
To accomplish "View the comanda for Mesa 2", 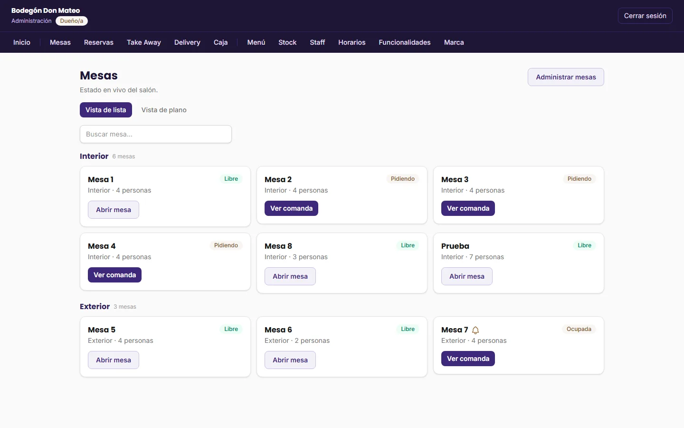I will [291, 208].
